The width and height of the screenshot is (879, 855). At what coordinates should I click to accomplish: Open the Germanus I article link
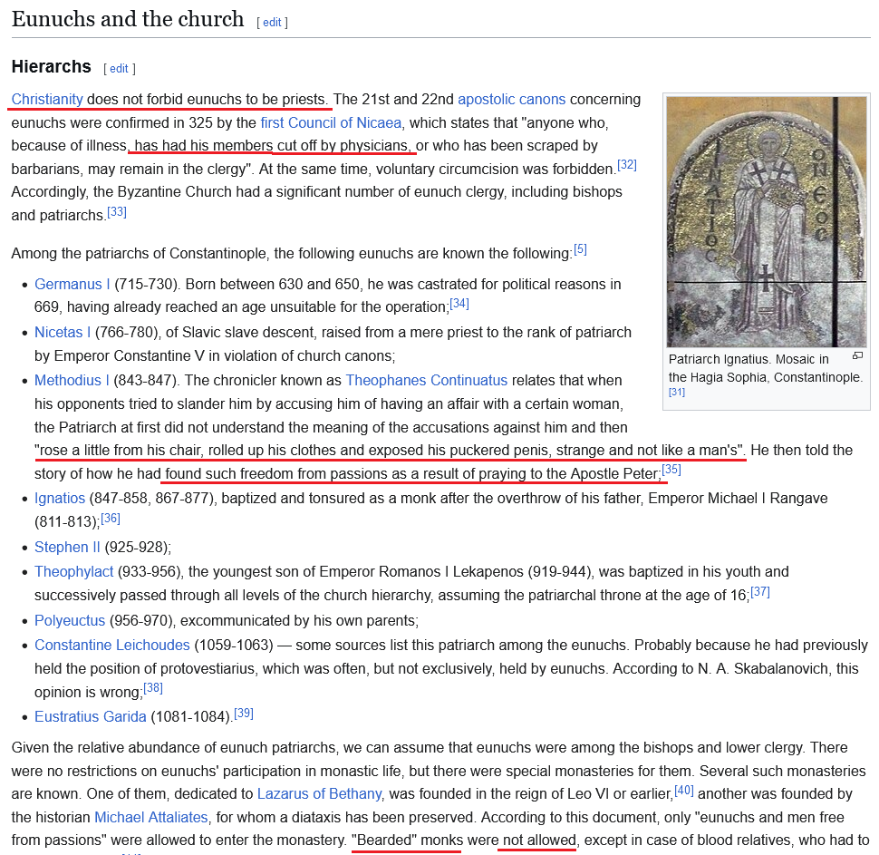coord(72,285)
